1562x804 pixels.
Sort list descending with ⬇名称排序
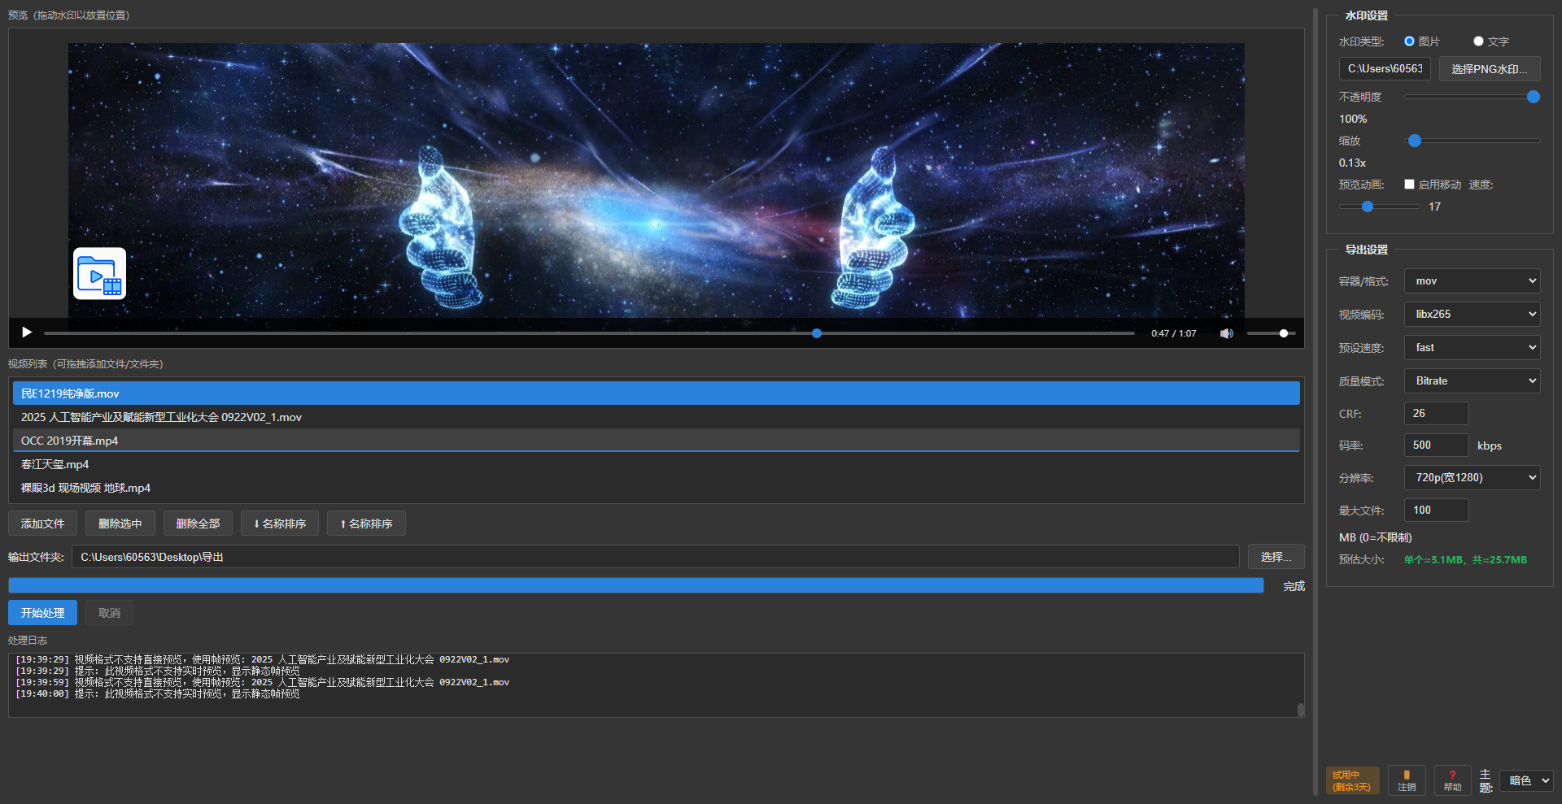point(279,524)
